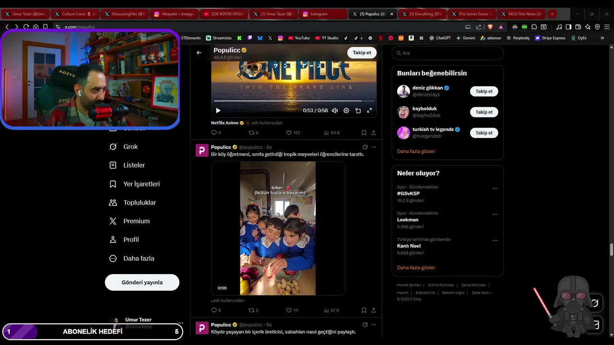Repost the One Piece post with 8 reposts

(253, 133)
